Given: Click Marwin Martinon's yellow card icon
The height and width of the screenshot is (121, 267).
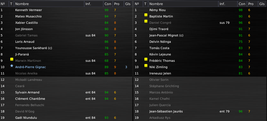Looking at the screenshot, I should (12, 59).
